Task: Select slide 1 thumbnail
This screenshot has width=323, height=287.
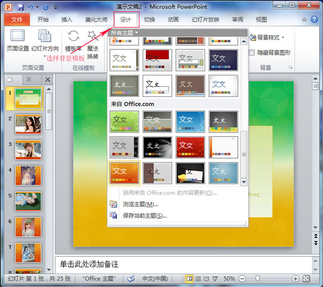Action: (x=28, y=99)
